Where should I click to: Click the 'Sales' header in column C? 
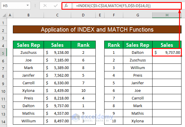pyautogui.click(x=57, y=45)
